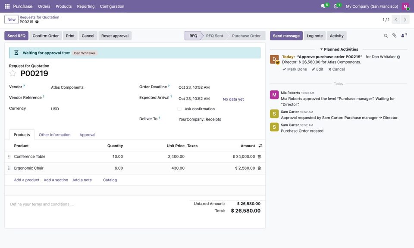Viewport: 414px width, 248px height.
Task: Open the Products menu in top bar
Action: click(x=64, y=6)
